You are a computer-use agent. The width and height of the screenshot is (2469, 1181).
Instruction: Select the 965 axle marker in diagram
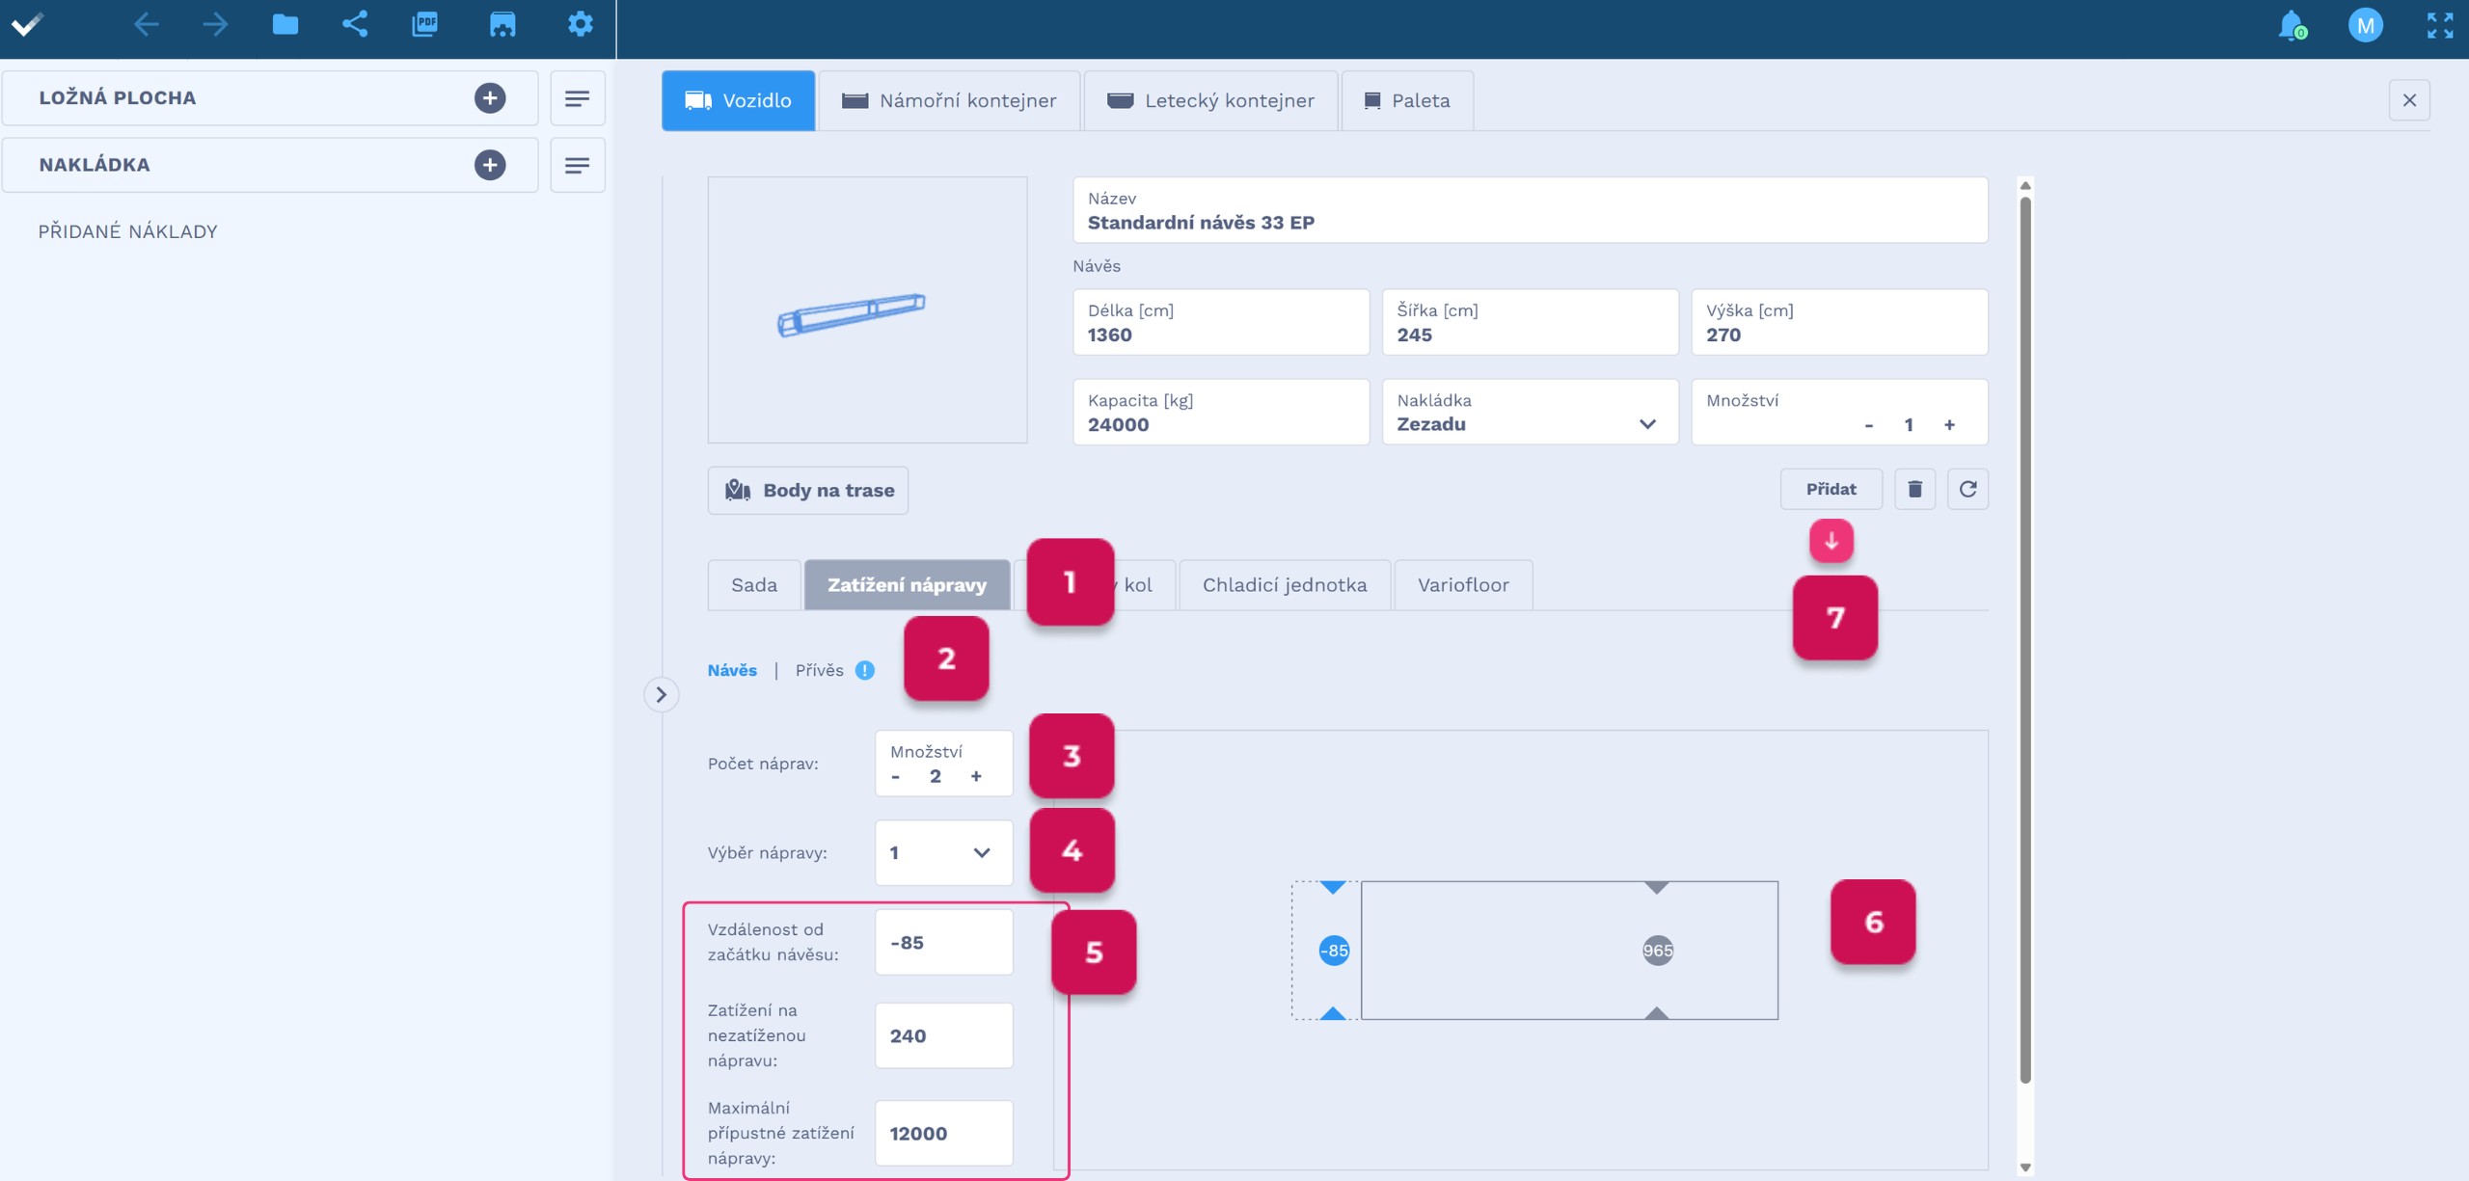pos(1657,951)
